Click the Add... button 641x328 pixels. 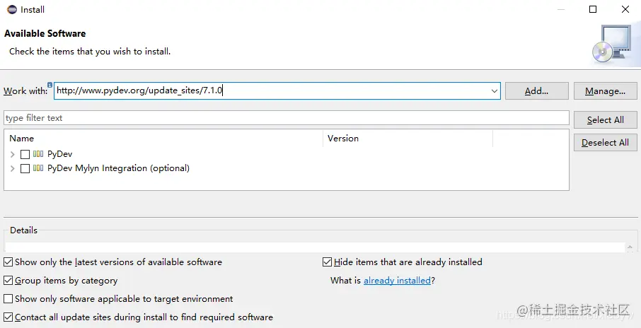[x=537, y=91]
